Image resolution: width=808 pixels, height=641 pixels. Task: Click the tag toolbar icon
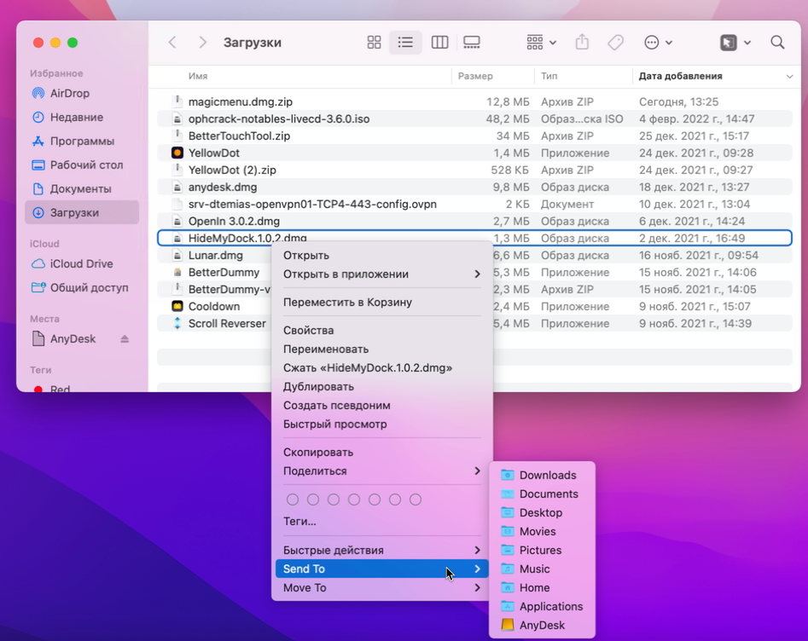[x=615, y=43]
